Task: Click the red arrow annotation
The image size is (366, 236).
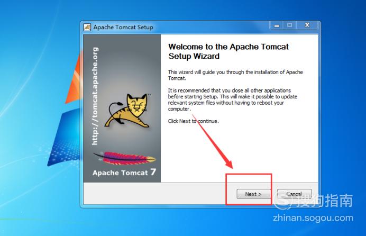Action: coord(213,142)
